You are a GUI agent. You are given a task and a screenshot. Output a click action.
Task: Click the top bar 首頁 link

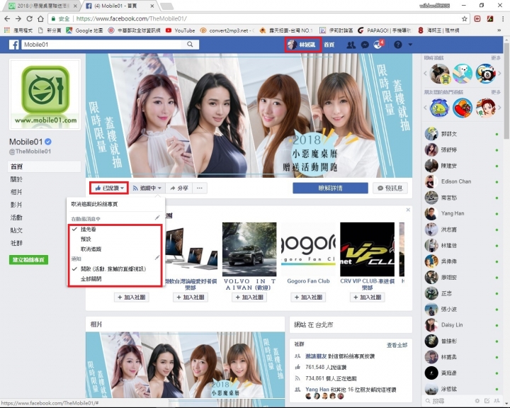tap(329, 45)
